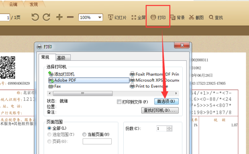This screenshot has height=154, width=249.
Task: Rotate page counterclockwise with undo-arrow icon
Action: tap(35, 17)
